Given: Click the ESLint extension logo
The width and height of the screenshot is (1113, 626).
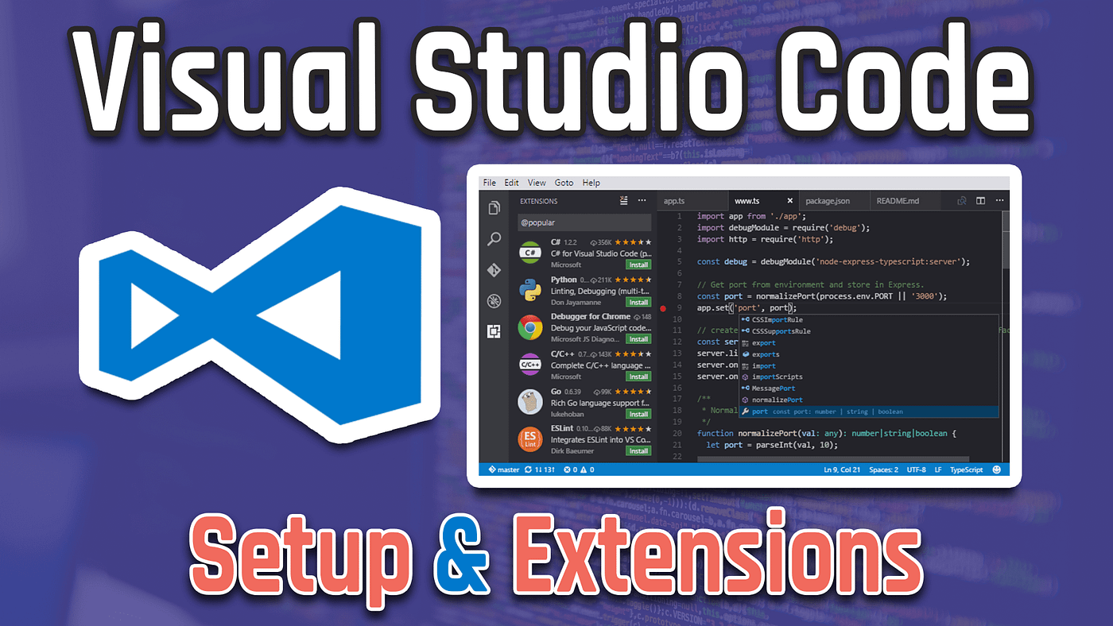Looking at the screenshot, I should click(x=530, y=439).
